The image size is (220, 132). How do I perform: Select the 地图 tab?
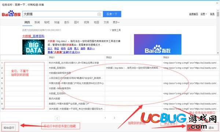click(96, 22)
